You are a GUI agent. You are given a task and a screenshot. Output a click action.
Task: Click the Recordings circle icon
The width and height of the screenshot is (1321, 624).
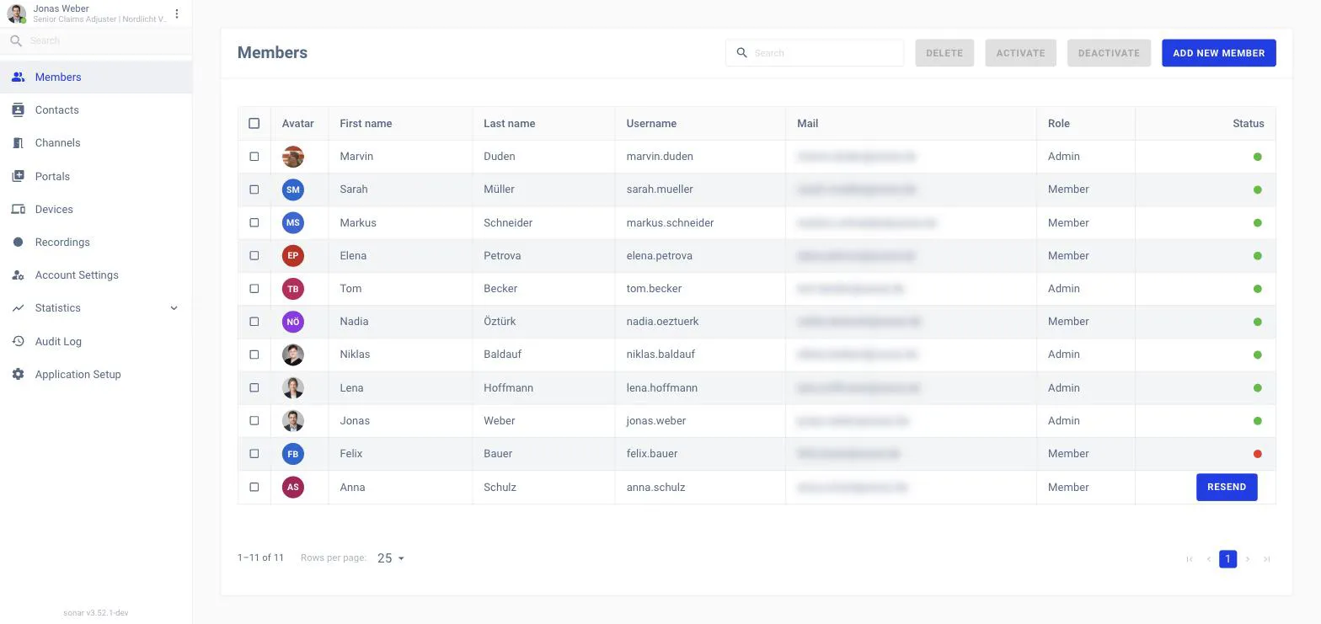pyautogui.click(x=18, y=242)
